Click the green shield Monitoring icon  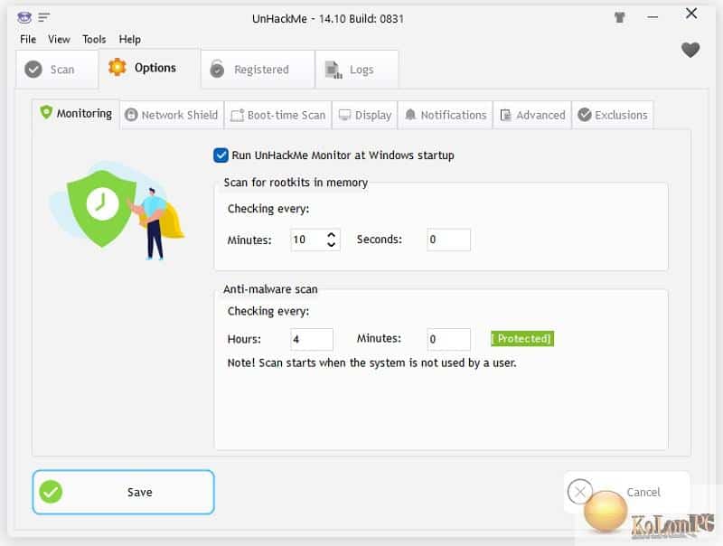pyautogui.click(x=46, y=112)
